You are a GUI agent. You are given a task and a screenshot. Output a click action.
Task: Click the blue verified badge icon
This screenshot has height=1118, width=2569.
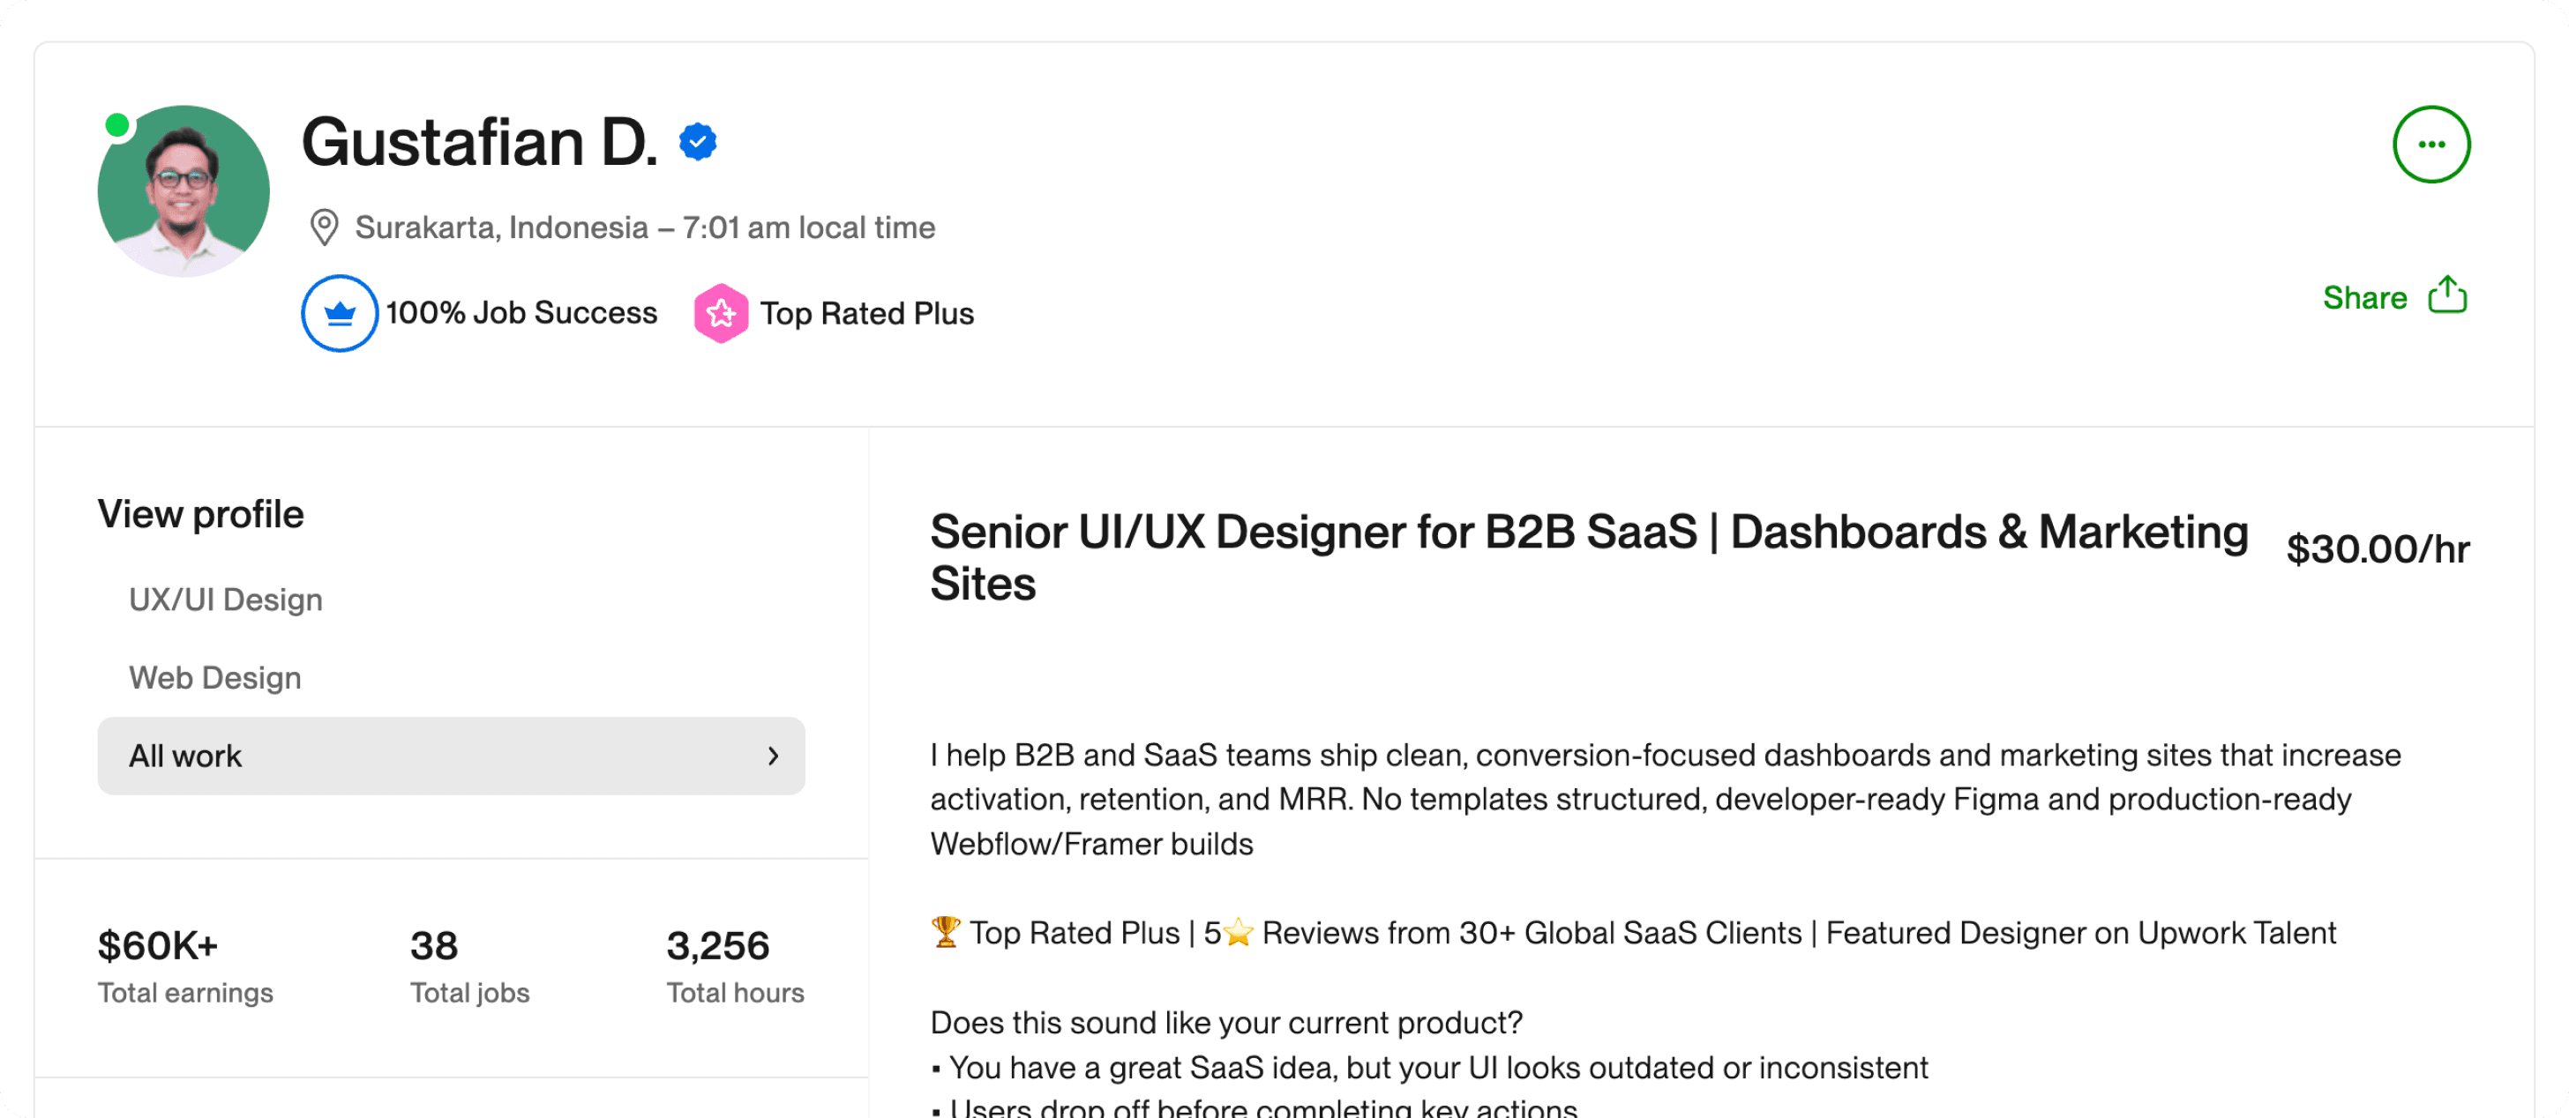[x=697, y=141]
